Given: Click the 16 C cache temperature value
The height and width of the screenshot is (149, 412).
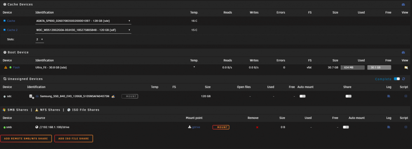Looking at the screenshot, I should pos(194,21).
